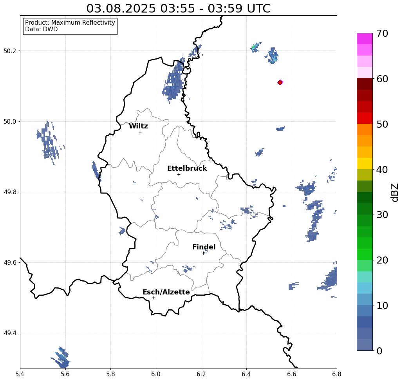Click the longitude label 6.0
The height and width of the screenshot is (381, 403).
pos(156,374)
